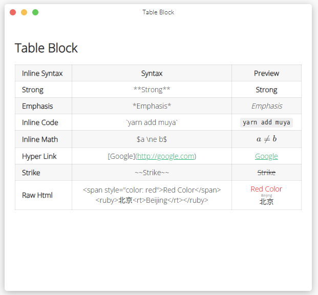Click the yellow minimize window button
The image size is (318, 295).
[x=24, y=12]
